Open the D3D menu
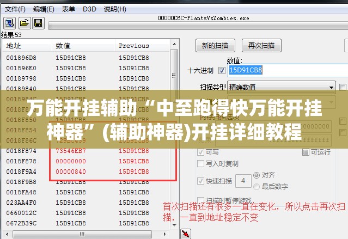Image resolution: width=348 pixels, height=239 pixels. [89, 9]
